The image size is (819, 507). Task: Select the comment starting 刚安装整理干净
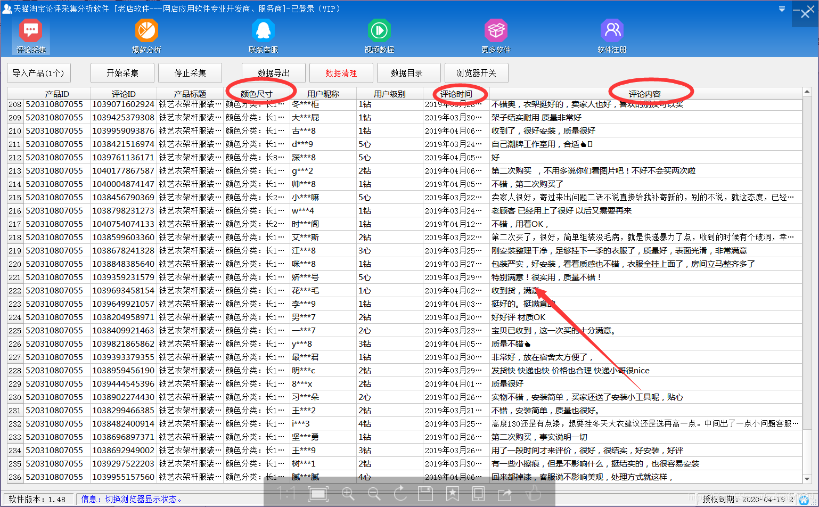(646, 251)
